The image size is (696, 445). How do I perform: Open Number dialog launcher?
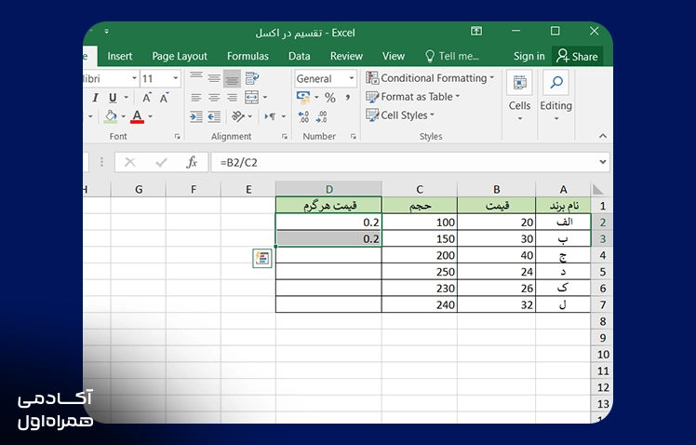[x=354, y=137]
